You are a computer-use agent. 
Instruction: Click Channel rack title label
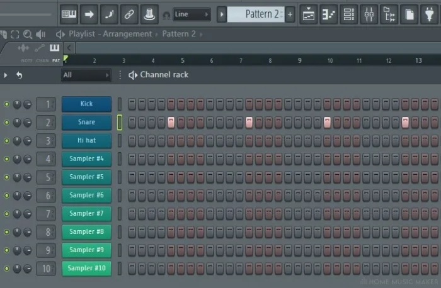tap(164, 75)
